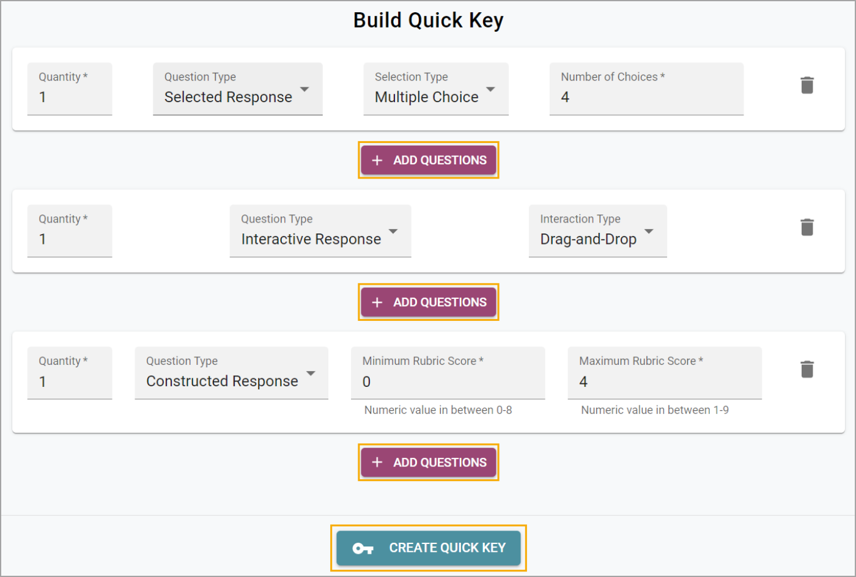
Task: Open the Drag-and-Drop interaction type dropdown
Action: pos(597,231)
